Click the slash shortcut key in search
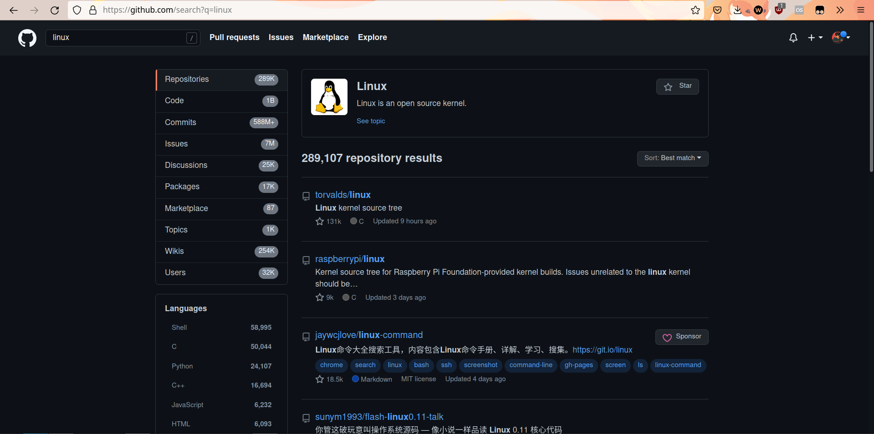This screenshot has height=434, width=874. pyautogui.click(x=192, y=38)
